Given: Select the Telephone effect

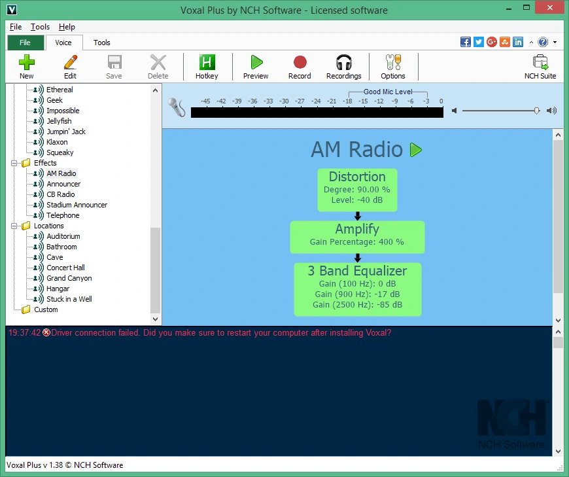Looking at the screenshot, I should point(63,216).
